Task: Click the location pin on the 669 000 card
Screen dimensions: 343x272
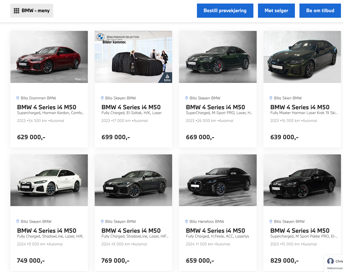Action: [187, 98]
